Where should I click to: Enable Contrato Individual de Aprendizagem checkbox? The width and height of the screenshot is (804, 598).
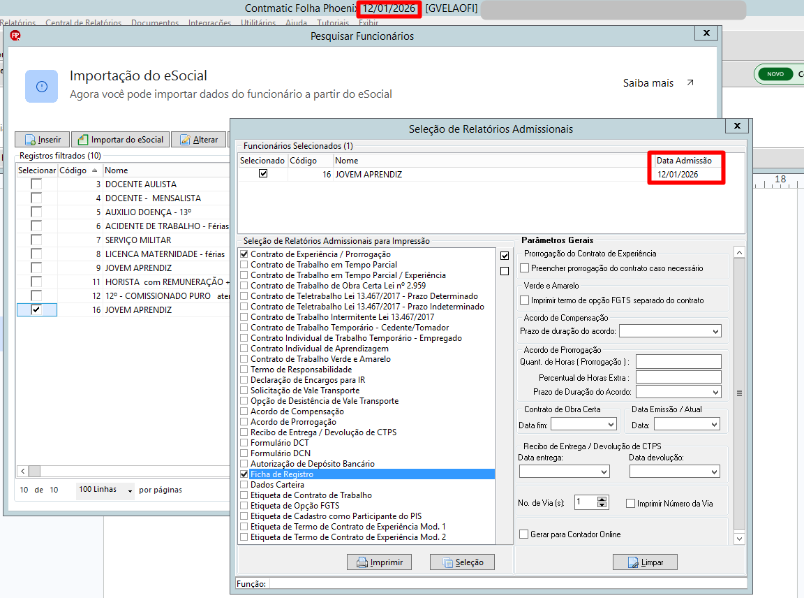244,349
